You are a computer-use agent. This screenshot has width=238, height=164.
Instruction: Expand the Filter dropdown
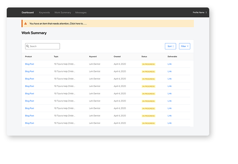(x=185, y=46)
